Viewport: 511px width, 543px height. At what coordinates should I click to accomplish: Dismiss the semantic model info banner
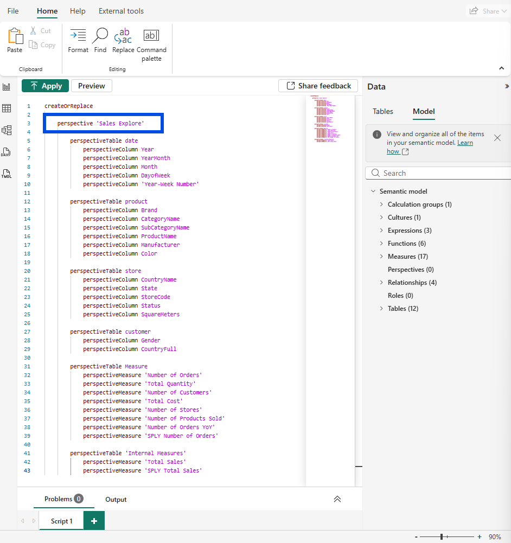coord(497,138)
